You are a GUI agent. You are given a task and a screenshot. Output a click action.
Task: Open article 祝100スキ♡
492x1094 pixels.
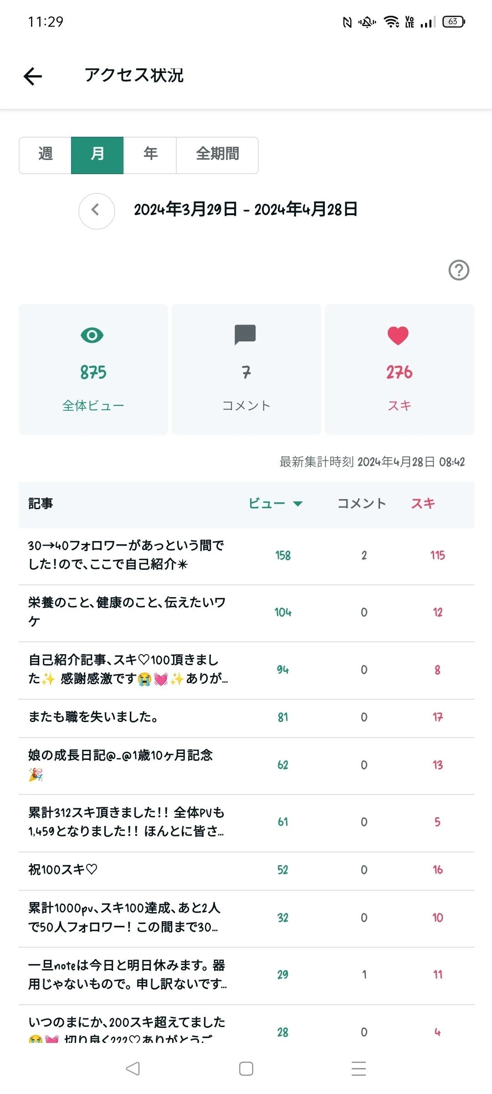pos(246,871)
